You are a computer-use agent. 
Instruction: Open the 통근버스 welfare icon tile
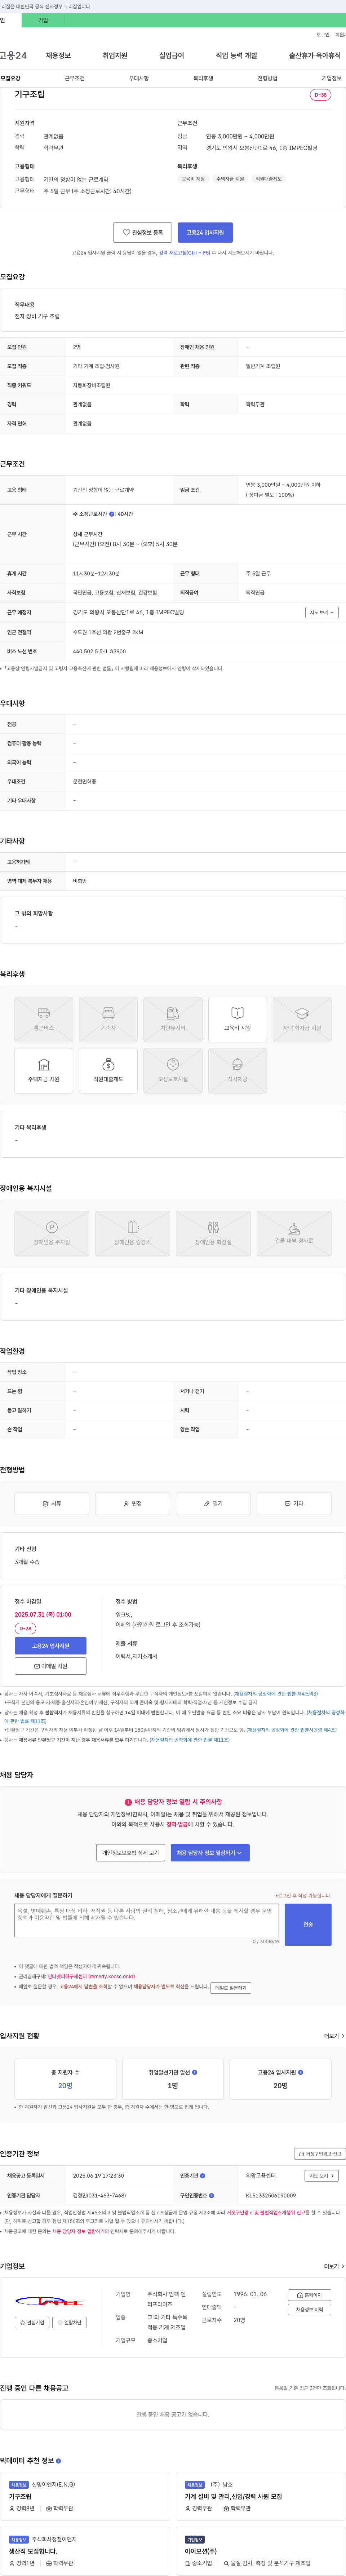click(x=44, y=1019)
